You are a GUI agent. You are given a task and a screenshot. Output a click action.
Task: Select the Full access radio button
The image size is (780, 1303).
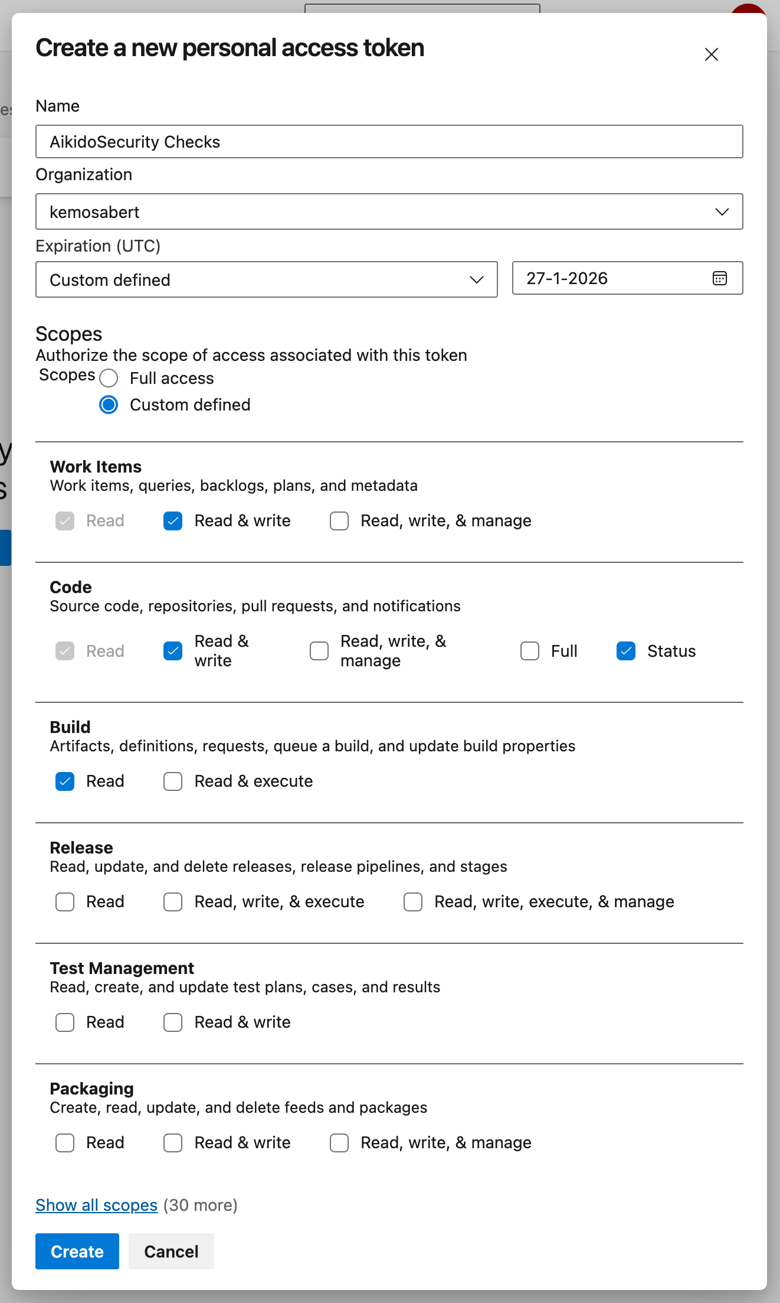(109, 378)
